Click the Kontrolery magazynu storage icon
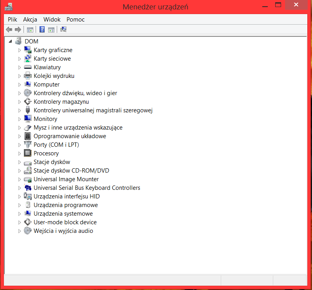Screen dimensions: 312x290 coord(28,101)
